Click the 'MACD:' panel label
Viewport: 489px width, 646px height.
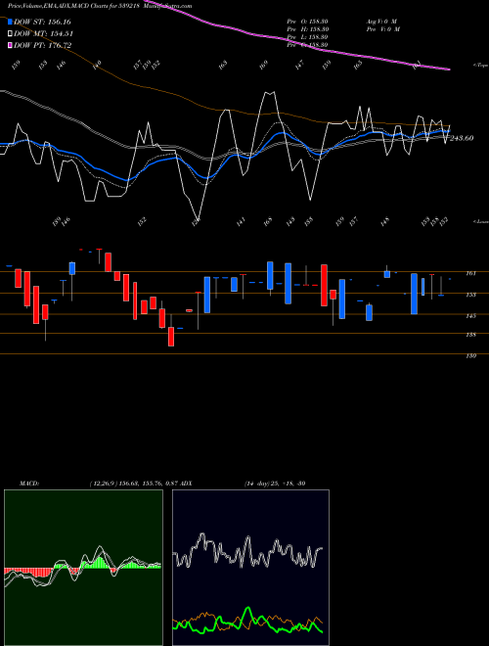point(29,484)
